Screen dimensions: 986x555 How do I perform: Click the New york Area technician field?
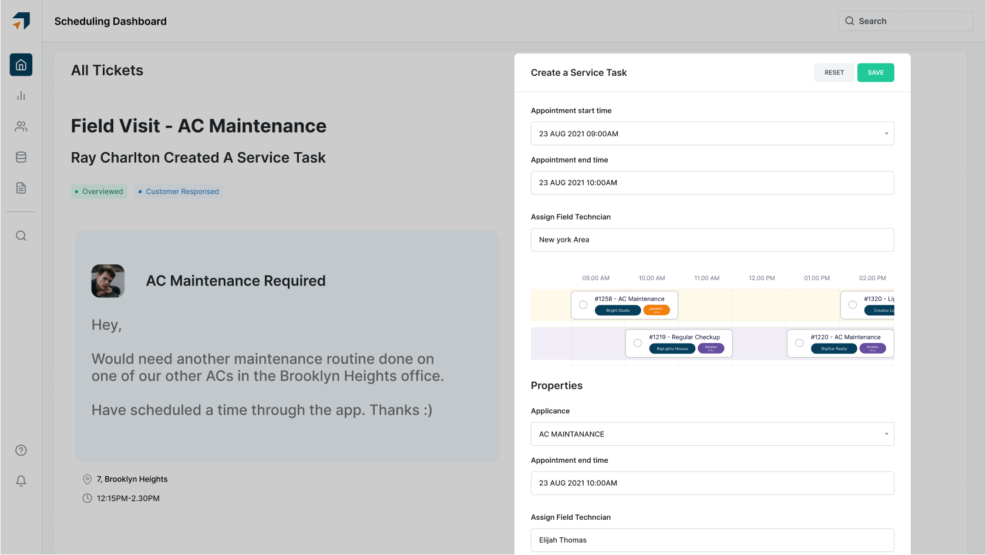pyautogui.click(x=712, y=240)
